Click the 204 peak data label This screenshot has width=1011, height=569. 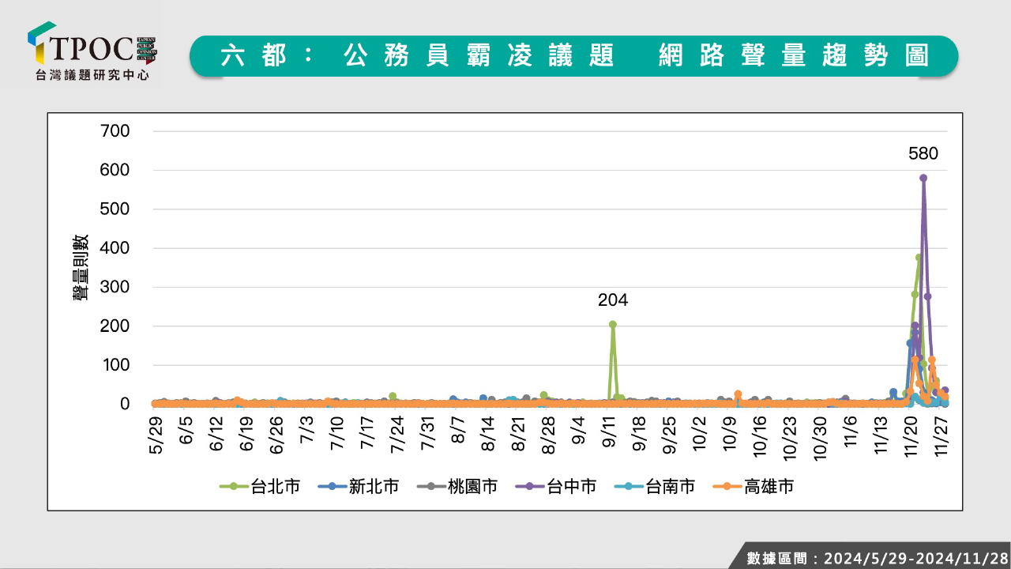(x=613, y=300)
